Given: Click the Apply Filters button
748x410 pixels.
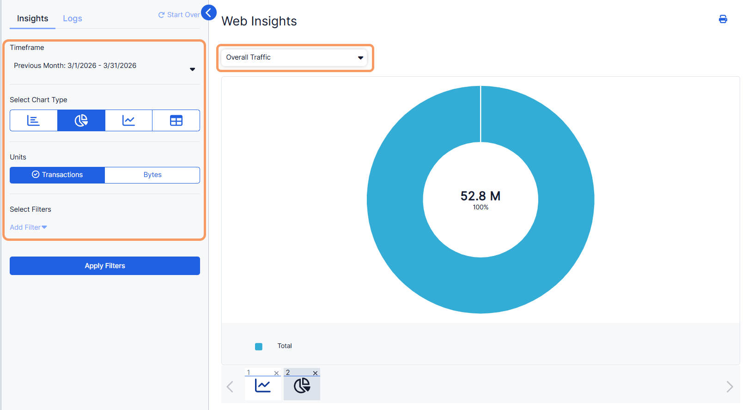Looking at the screenshot, I should [x=105, y=266].
